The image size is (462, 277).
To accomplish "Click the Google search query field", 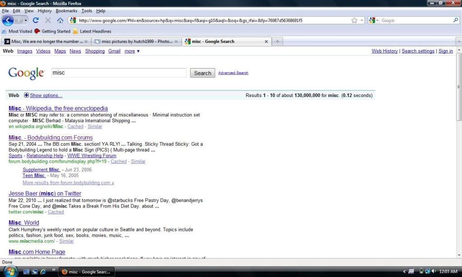I will 119,73.
